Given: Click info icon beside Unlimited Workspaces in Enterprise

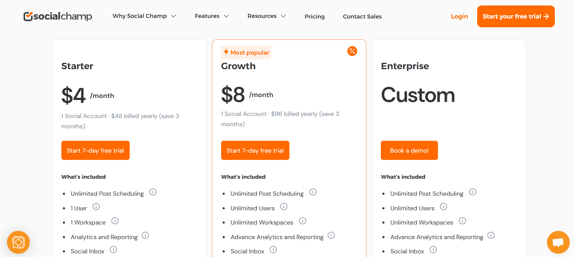Looking at the screenshot, I should 463,221.
